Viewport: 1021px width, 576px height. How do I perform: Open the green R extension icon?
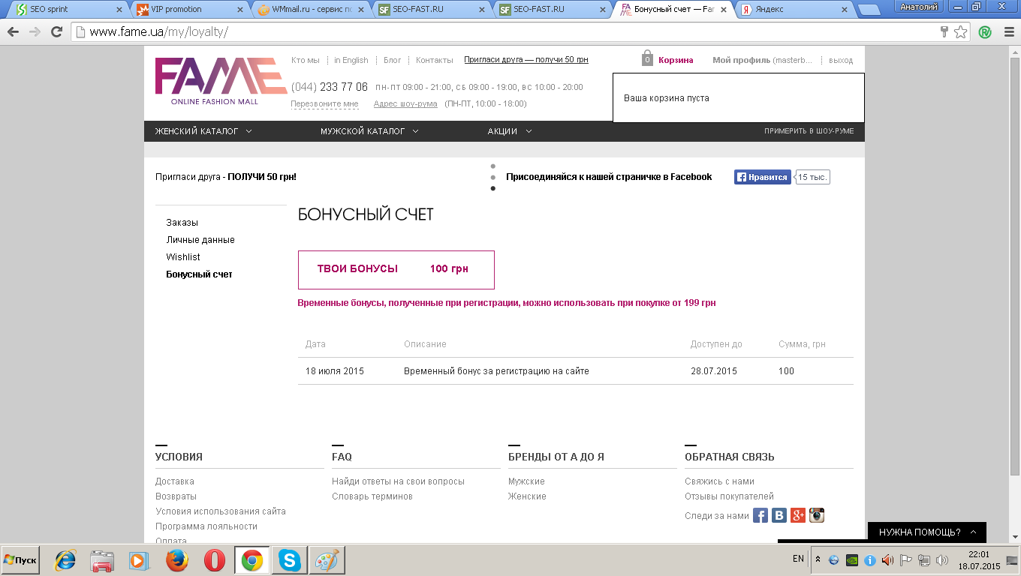coord(984,32)
